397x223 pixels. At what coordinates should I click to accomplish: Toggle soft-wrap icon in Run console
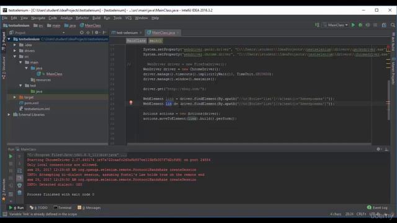(x=19, y=171)
